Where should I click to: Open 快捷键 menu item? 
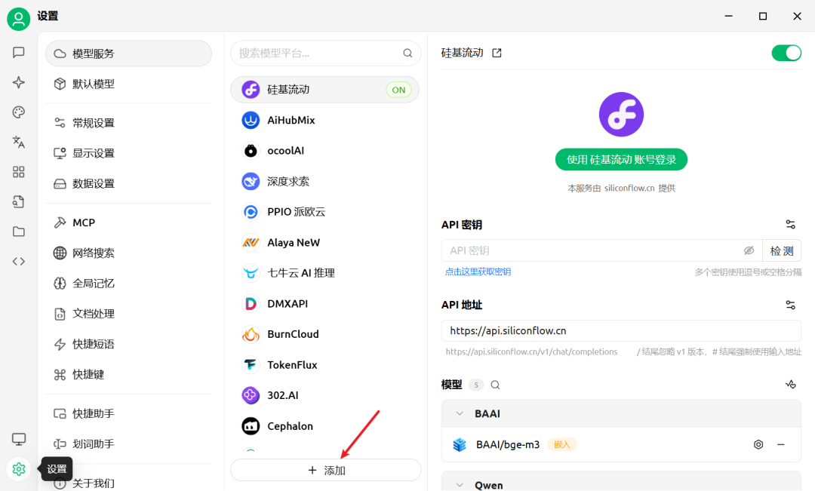click(128, 375)
